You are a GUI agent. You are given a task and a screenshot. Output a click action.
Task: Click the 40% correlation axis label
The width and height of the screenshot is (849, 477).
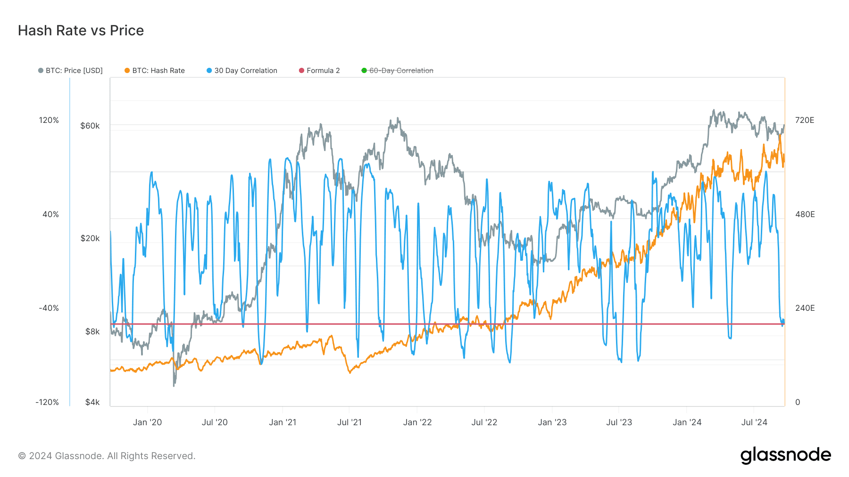coord(51,214)
